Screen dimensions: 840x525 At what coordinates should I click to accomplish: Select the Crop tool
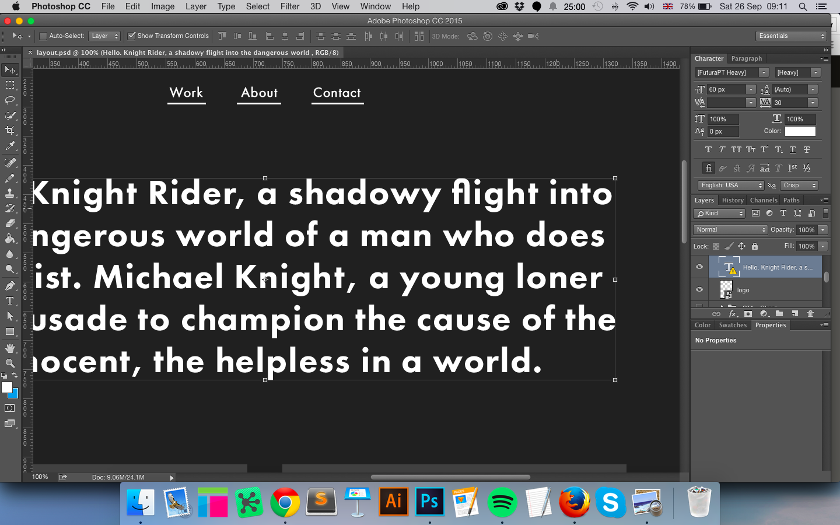[x=10, y=131]
